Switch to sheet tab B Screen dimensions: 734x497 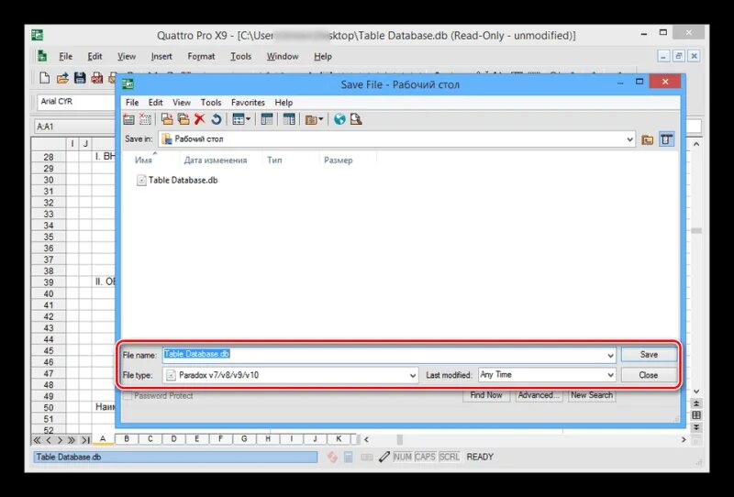coord(127,439)
